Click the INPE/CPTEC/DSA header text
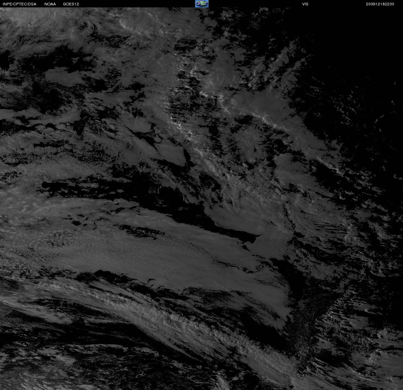This screenshot has height=390, width=403. (20, 4)
